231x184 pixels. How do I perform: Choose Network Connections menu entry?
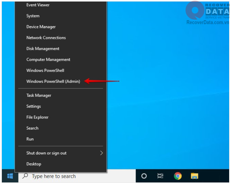pos(60,38)
